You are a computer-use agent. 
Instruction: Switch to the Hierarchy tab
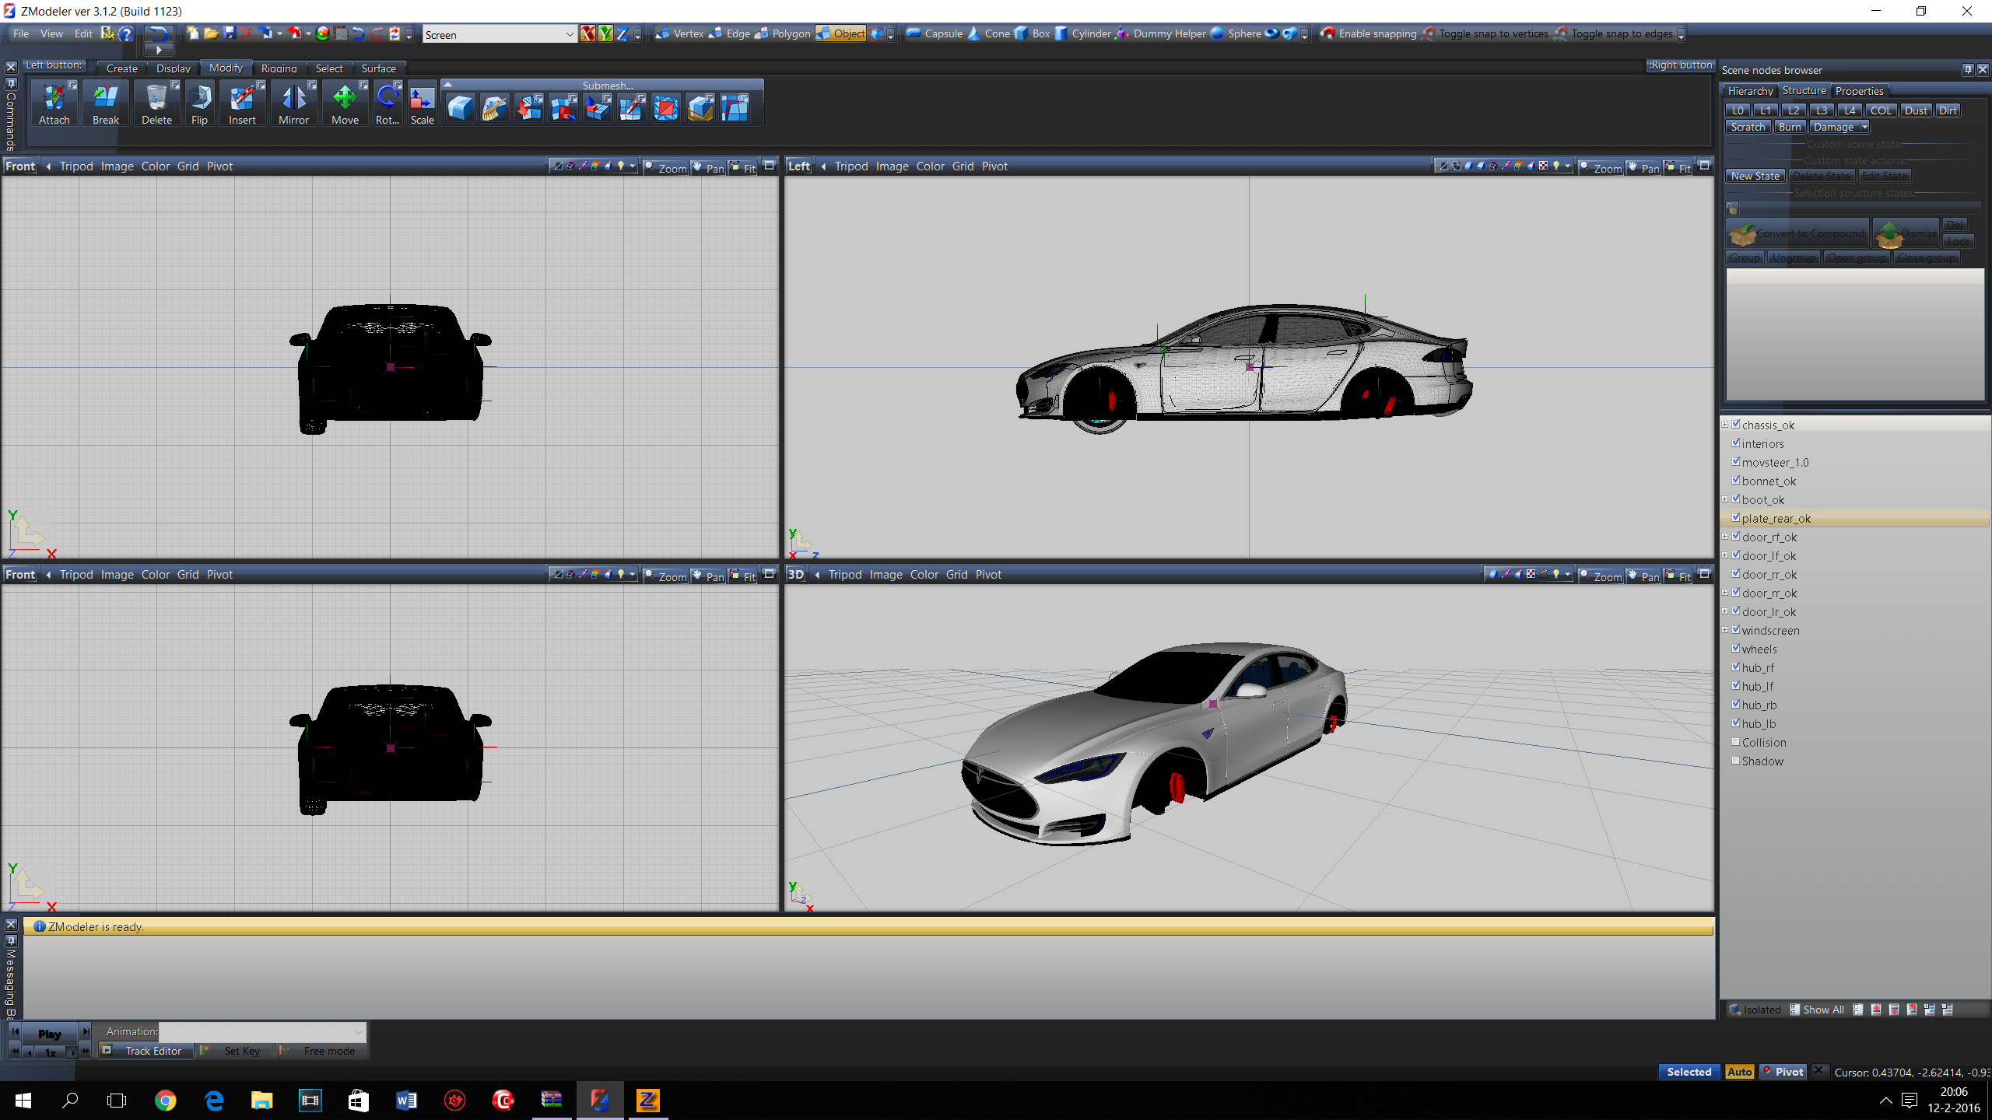pyautogui.click(x=1750, y=91)
